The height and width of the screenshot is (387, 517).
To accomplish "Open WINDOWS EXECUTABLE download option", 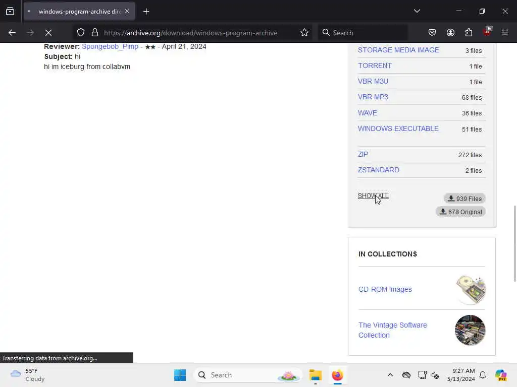I will [398, 128].
